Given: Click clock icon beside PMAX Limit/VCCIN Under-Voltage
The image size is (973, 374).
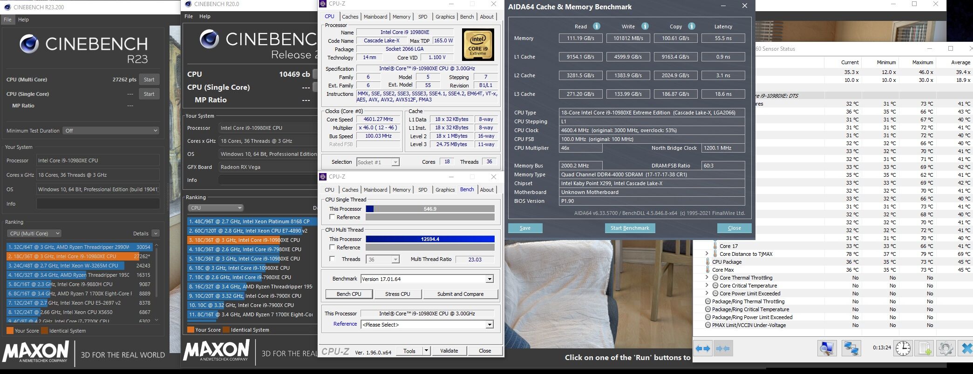Looking at the screenshot, I should [708, 325].
